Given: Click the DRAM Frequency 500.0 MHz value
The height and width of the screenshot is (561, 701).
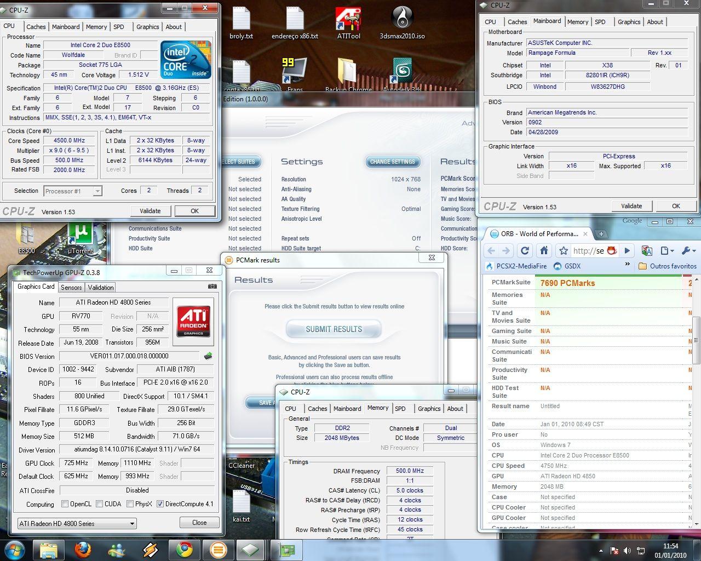Looking at the screenshot, I should tap(410, 471).
